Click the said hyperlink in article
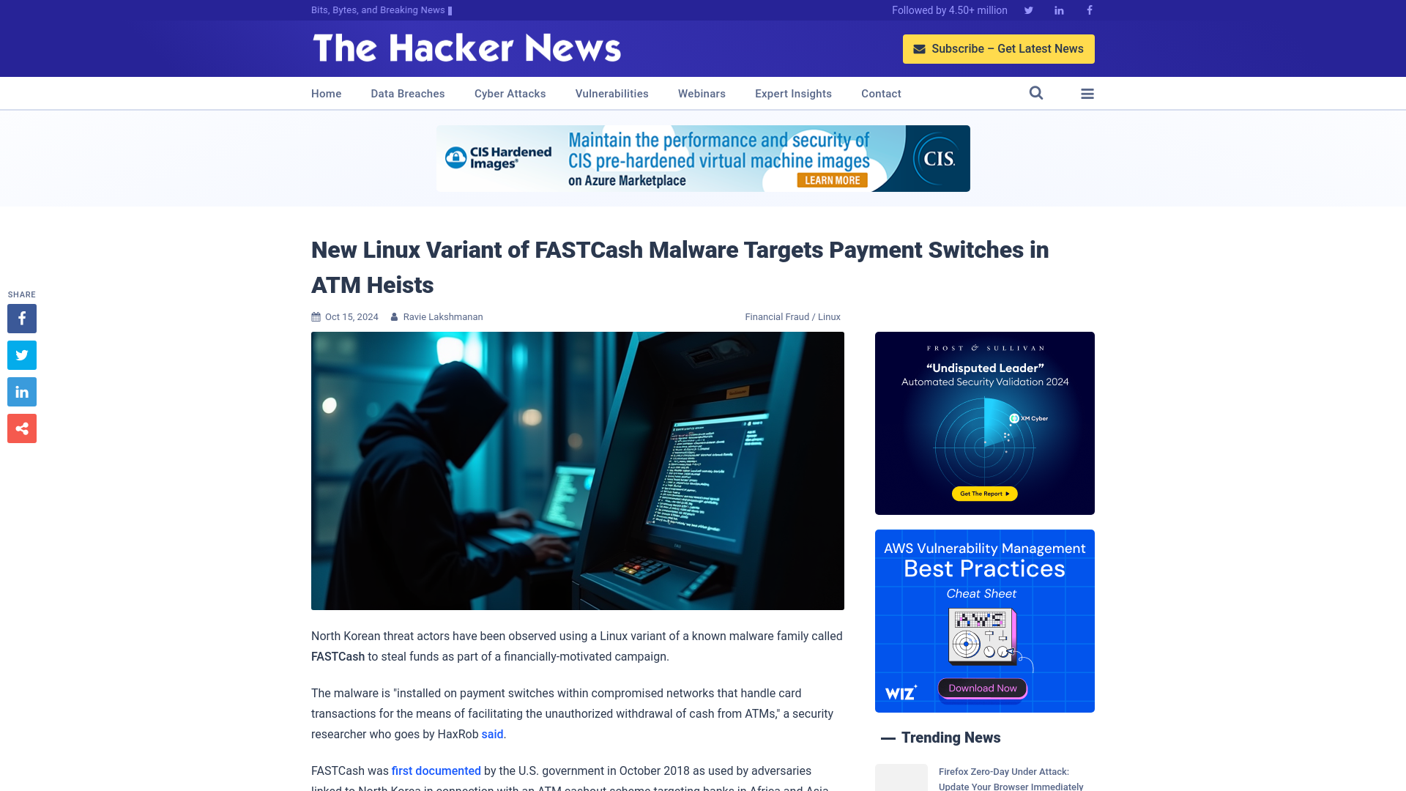Image resolution: width=1406 pixels, height=791 pixels. (x=493, y=734)
